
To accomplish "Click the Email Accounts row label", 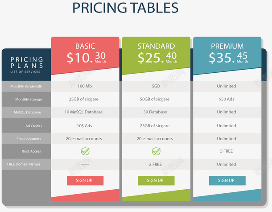I will pos(29,139).
